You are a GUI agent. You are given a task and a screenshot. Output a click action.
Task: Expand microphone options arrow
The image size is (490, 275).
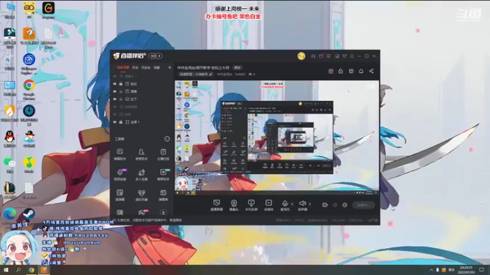point(292,204)
